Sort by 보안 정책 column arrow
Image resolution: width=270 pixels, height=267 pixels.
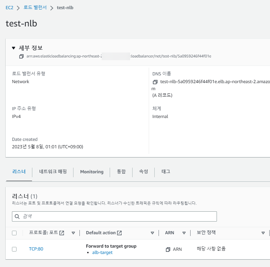pyautogui.click(x=263, y=233)
